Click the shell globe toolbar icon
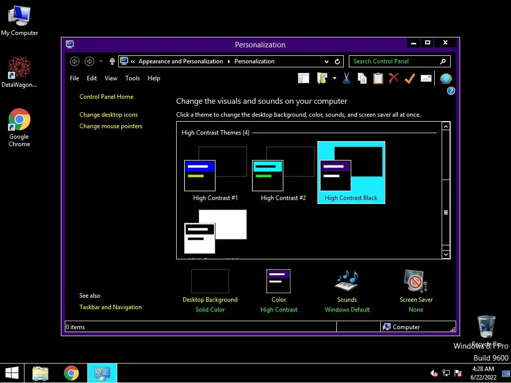This screenshot has width=511, height=383. [x=446, y=78]
